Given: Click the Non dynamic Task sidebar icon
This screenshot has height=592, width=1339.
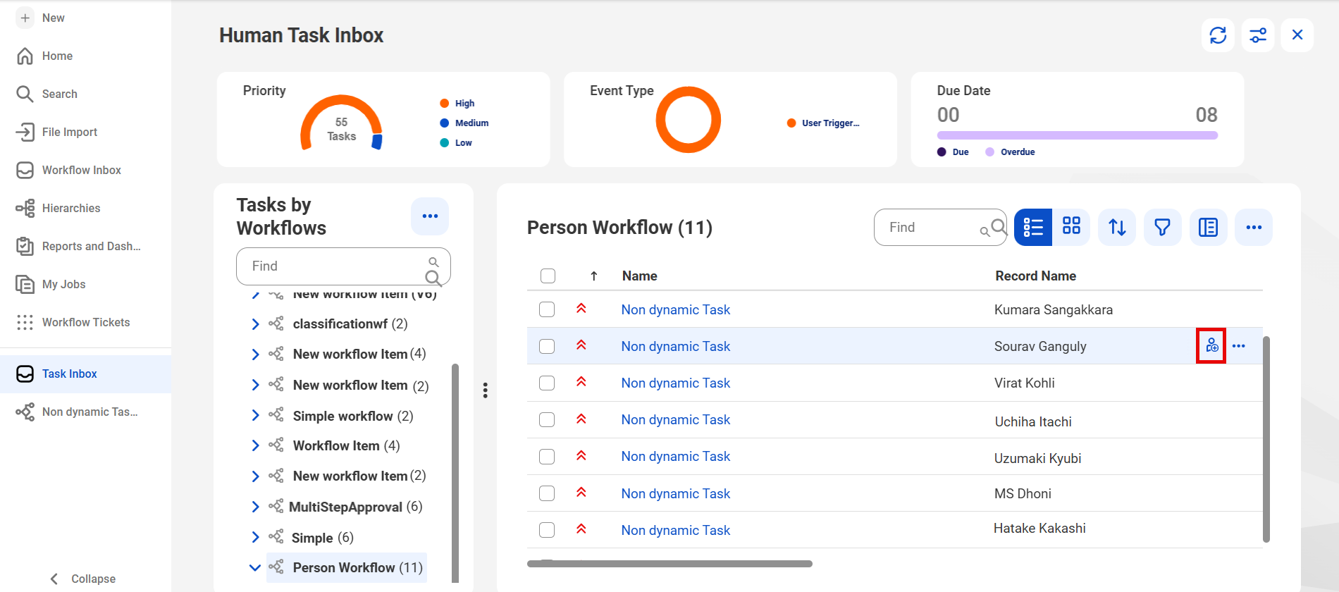Looking at the screenshot, I should [x=25, y=412].
